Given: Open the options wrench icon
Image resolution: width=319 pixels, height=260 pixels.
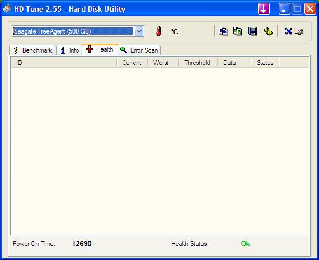Looking at the screenshot, I should point(268,31).
